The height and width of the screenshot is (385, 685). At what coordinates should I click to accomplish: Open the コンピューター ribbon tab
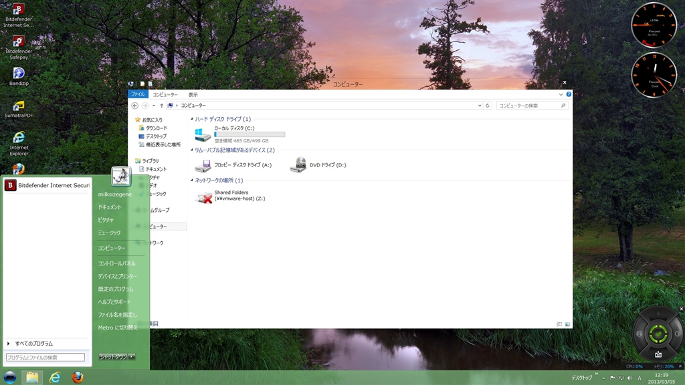165,94
